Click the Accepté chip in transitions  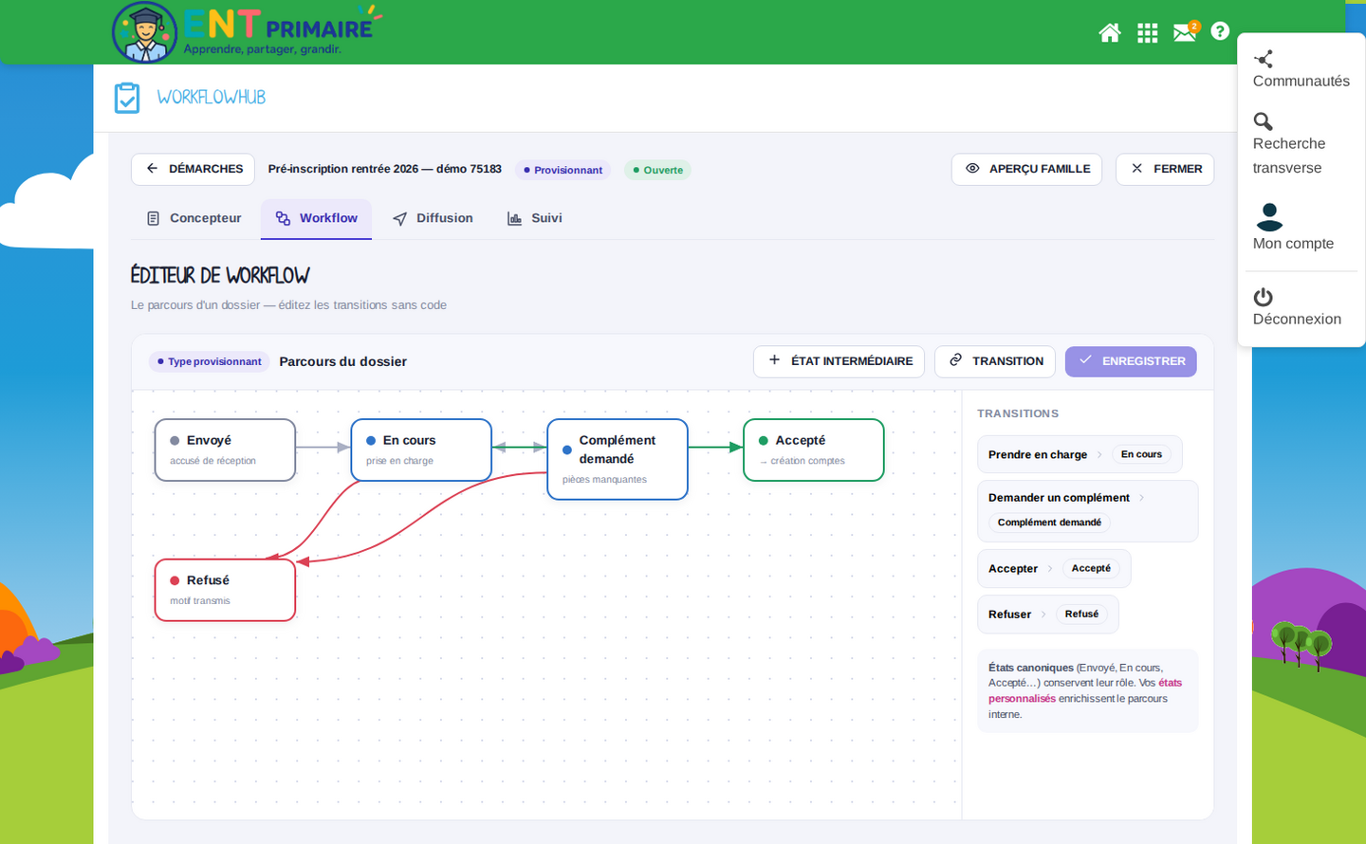[x=1091, y=568]
